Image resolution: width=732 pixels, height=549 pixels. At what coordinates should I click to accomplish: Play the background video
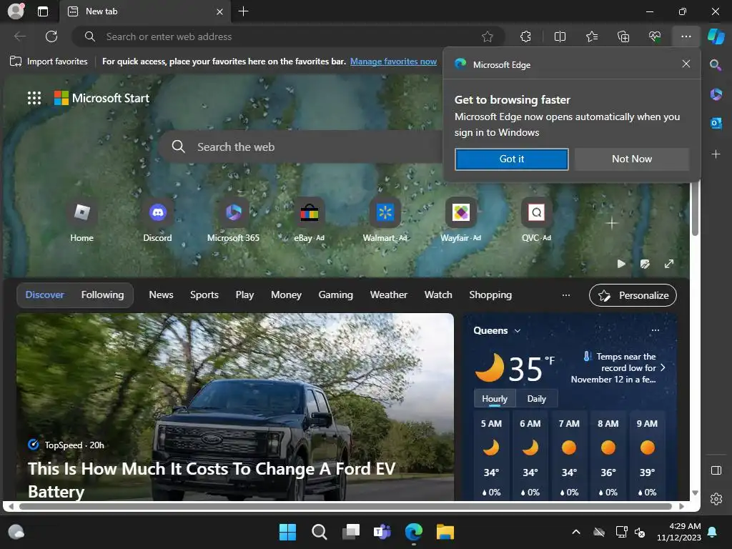point(621,264)
